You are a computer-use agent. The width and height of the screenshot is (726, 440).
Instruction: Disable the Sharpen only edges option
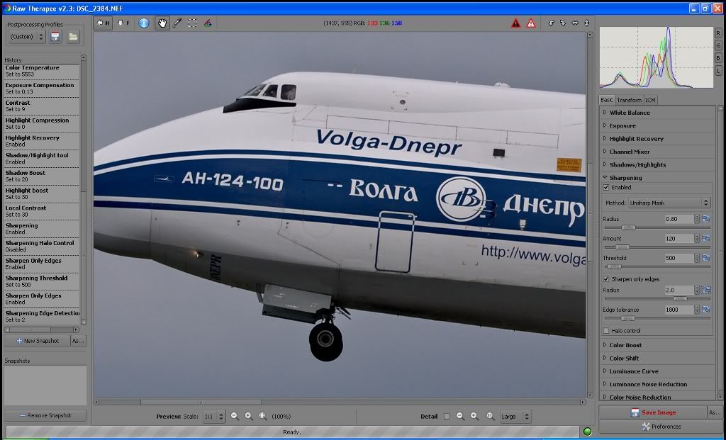pyautogui.click(x=606, y=279)
